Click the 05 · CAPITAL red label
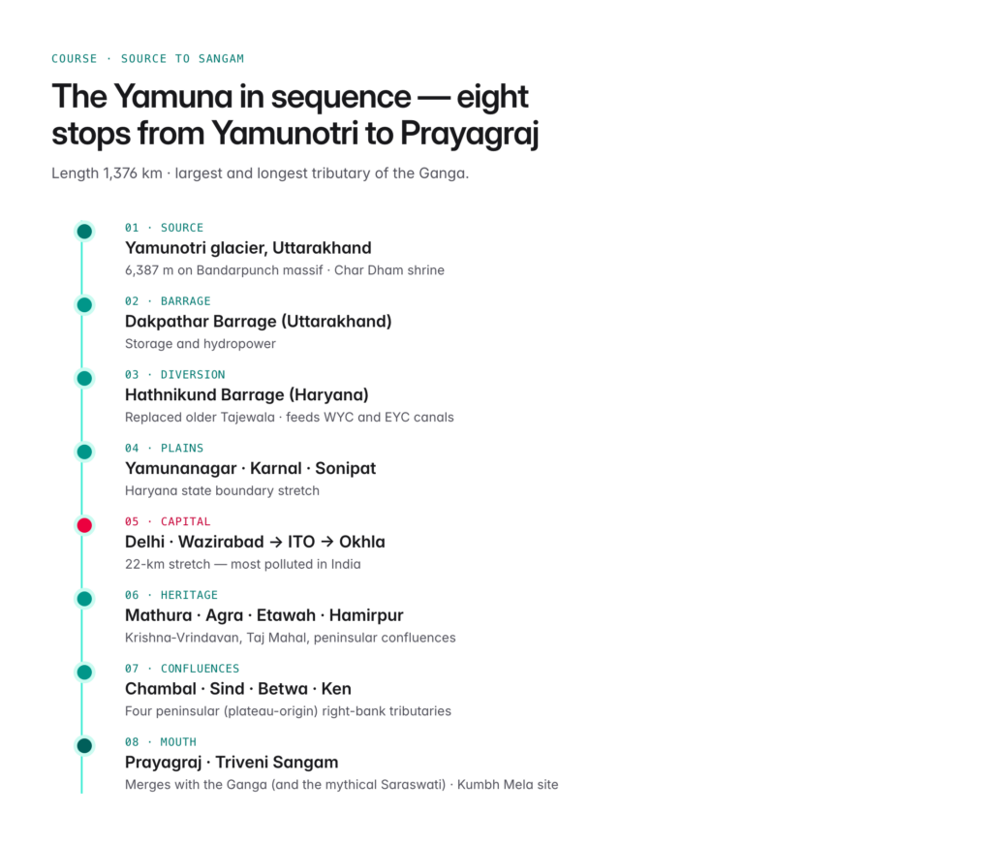Viewport: 992px width, 845px height. click(x=168, y=521)
